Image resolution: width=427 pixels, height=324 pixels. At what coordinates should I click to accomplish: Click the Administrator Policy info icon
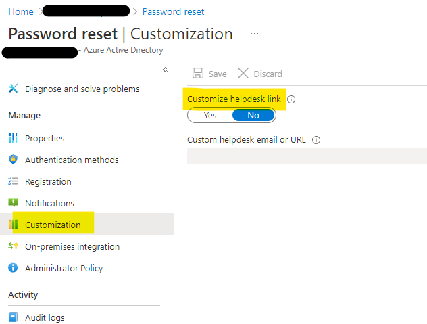[x=13, y=268]
